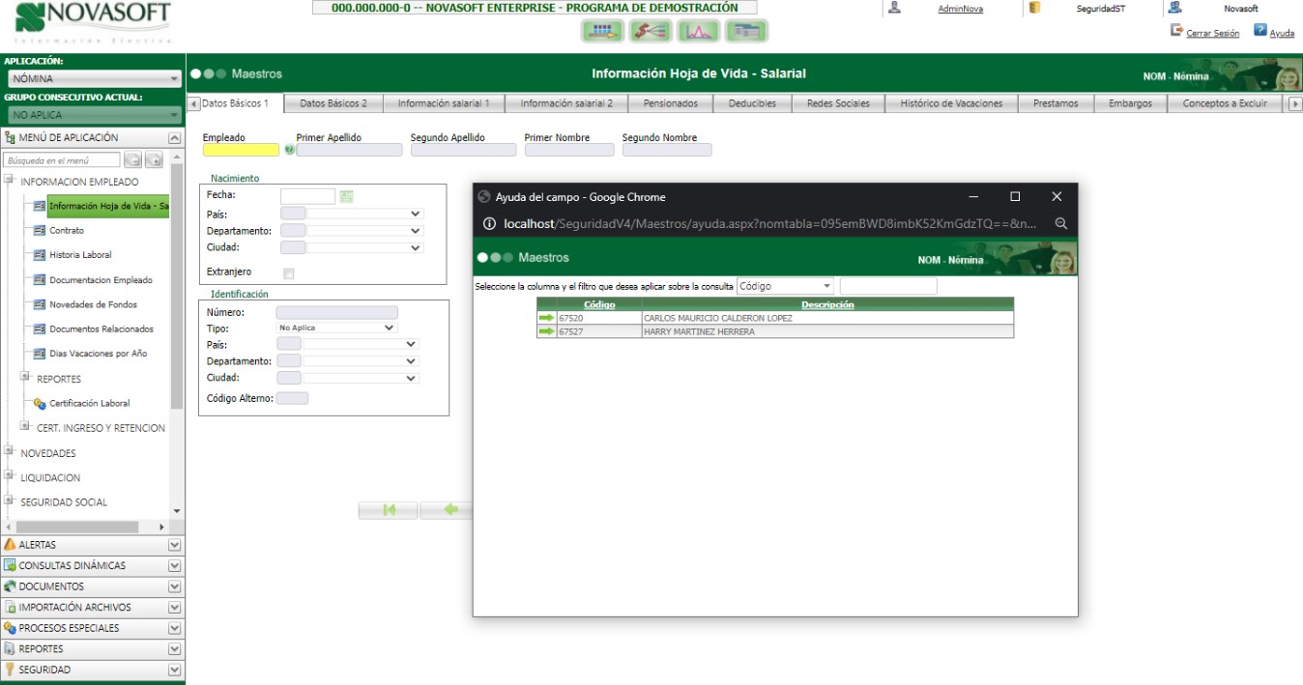The height and width of the screenshot is (685, 1303).
Task: Click the Historia Laboral form icon
Action: 40,255
